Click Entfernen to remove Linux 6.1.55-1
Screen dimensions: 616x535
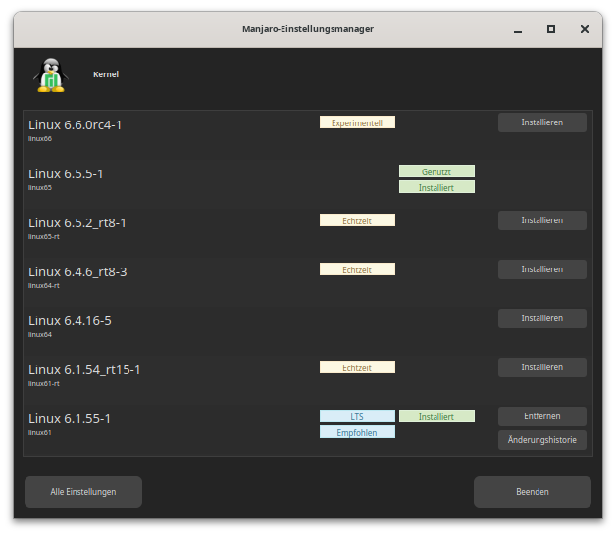point(541,416)
